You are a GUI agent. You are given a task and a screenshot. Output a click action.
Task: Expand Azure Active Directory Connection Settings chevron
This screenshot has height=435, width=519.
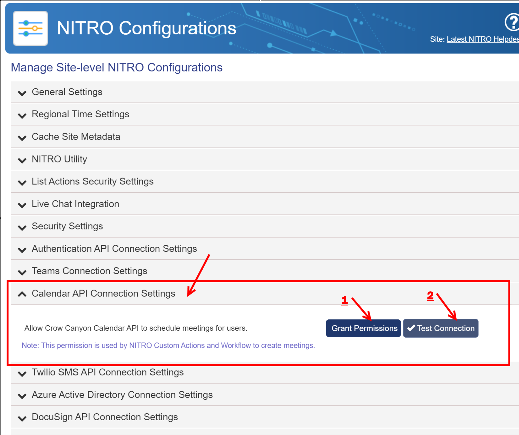(x=22, y=396)
